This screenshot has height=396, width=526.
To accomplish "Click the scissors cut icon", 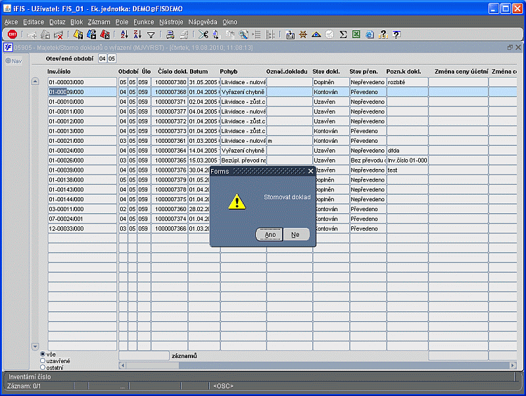I will (x=203, y=34).
